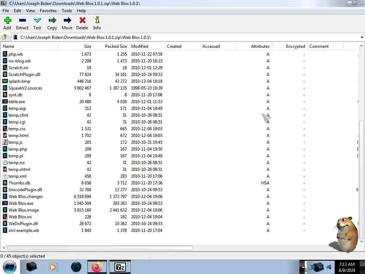Select the UnicodePlugin.dll file name

[25, 190]
